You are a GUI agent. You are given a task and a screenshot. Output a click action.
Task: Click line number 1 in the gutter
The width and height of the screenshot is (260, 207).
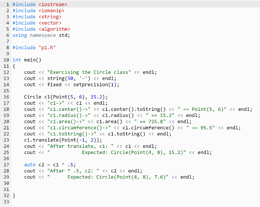[8, 4]
